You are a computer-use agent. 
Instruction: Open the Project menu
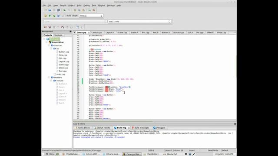pyautogui.click(x=71, y=6)
